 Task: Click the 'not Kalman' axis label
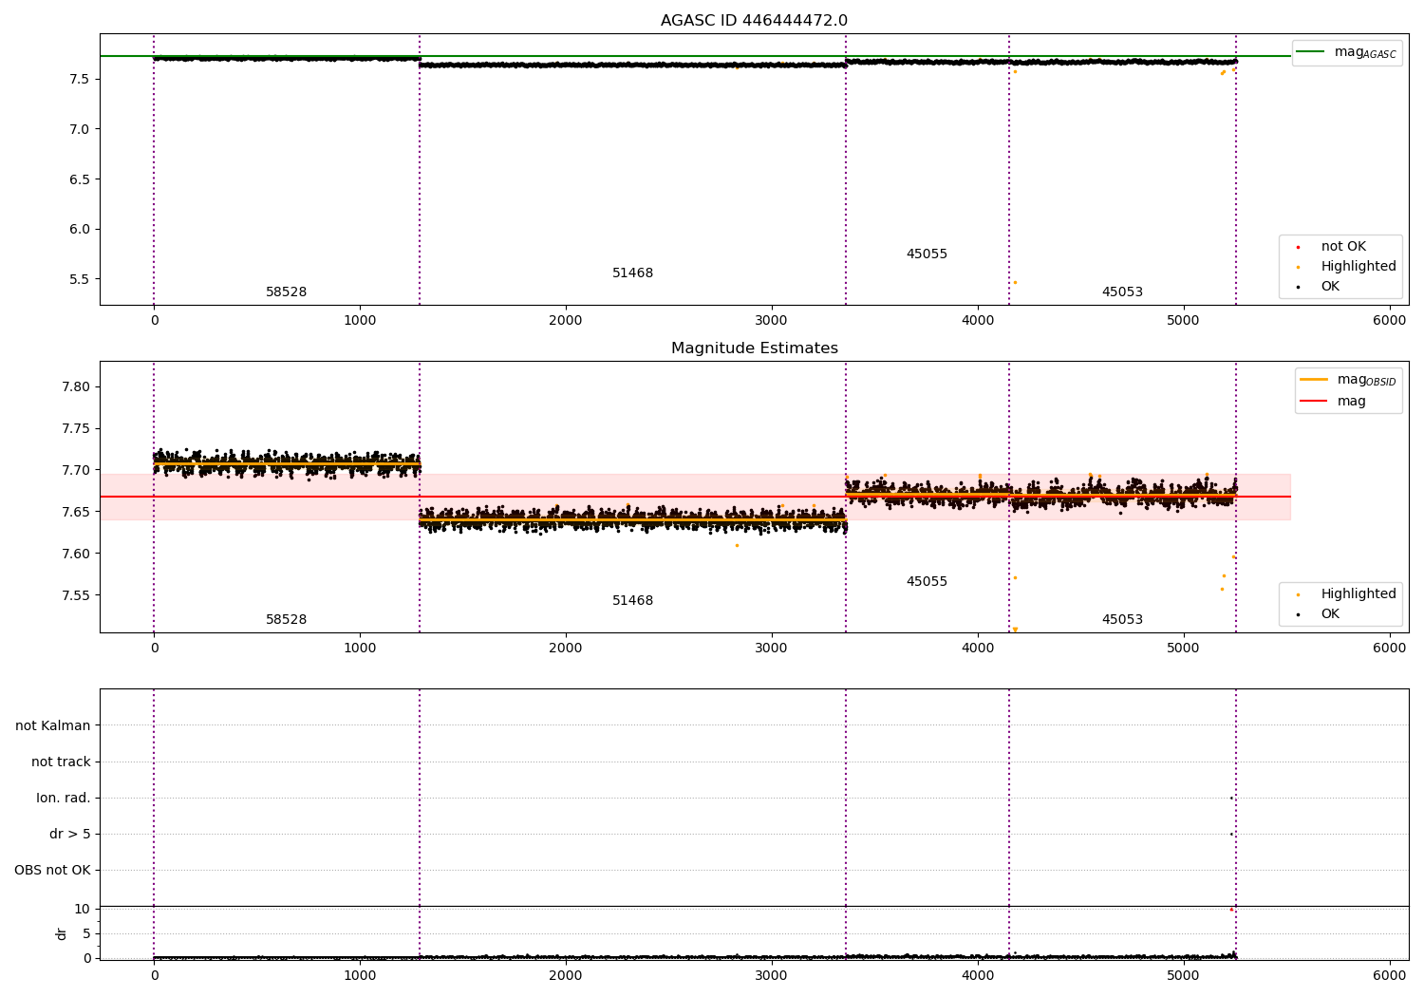point(53,725)
